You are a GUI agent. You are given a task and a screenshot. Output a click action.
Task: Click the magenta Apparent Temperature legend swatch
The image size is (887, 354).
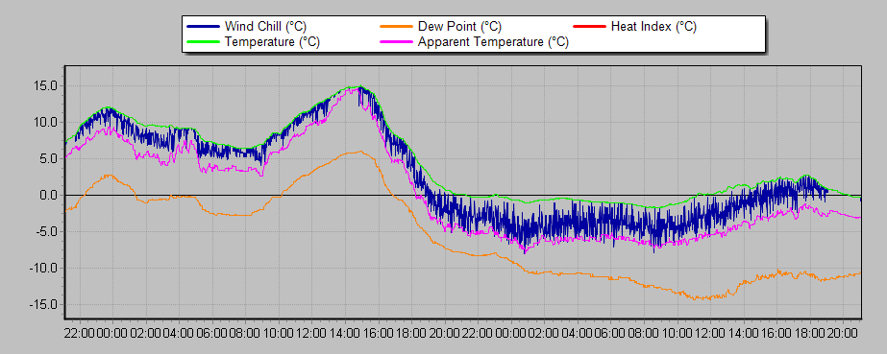(396, 42)
